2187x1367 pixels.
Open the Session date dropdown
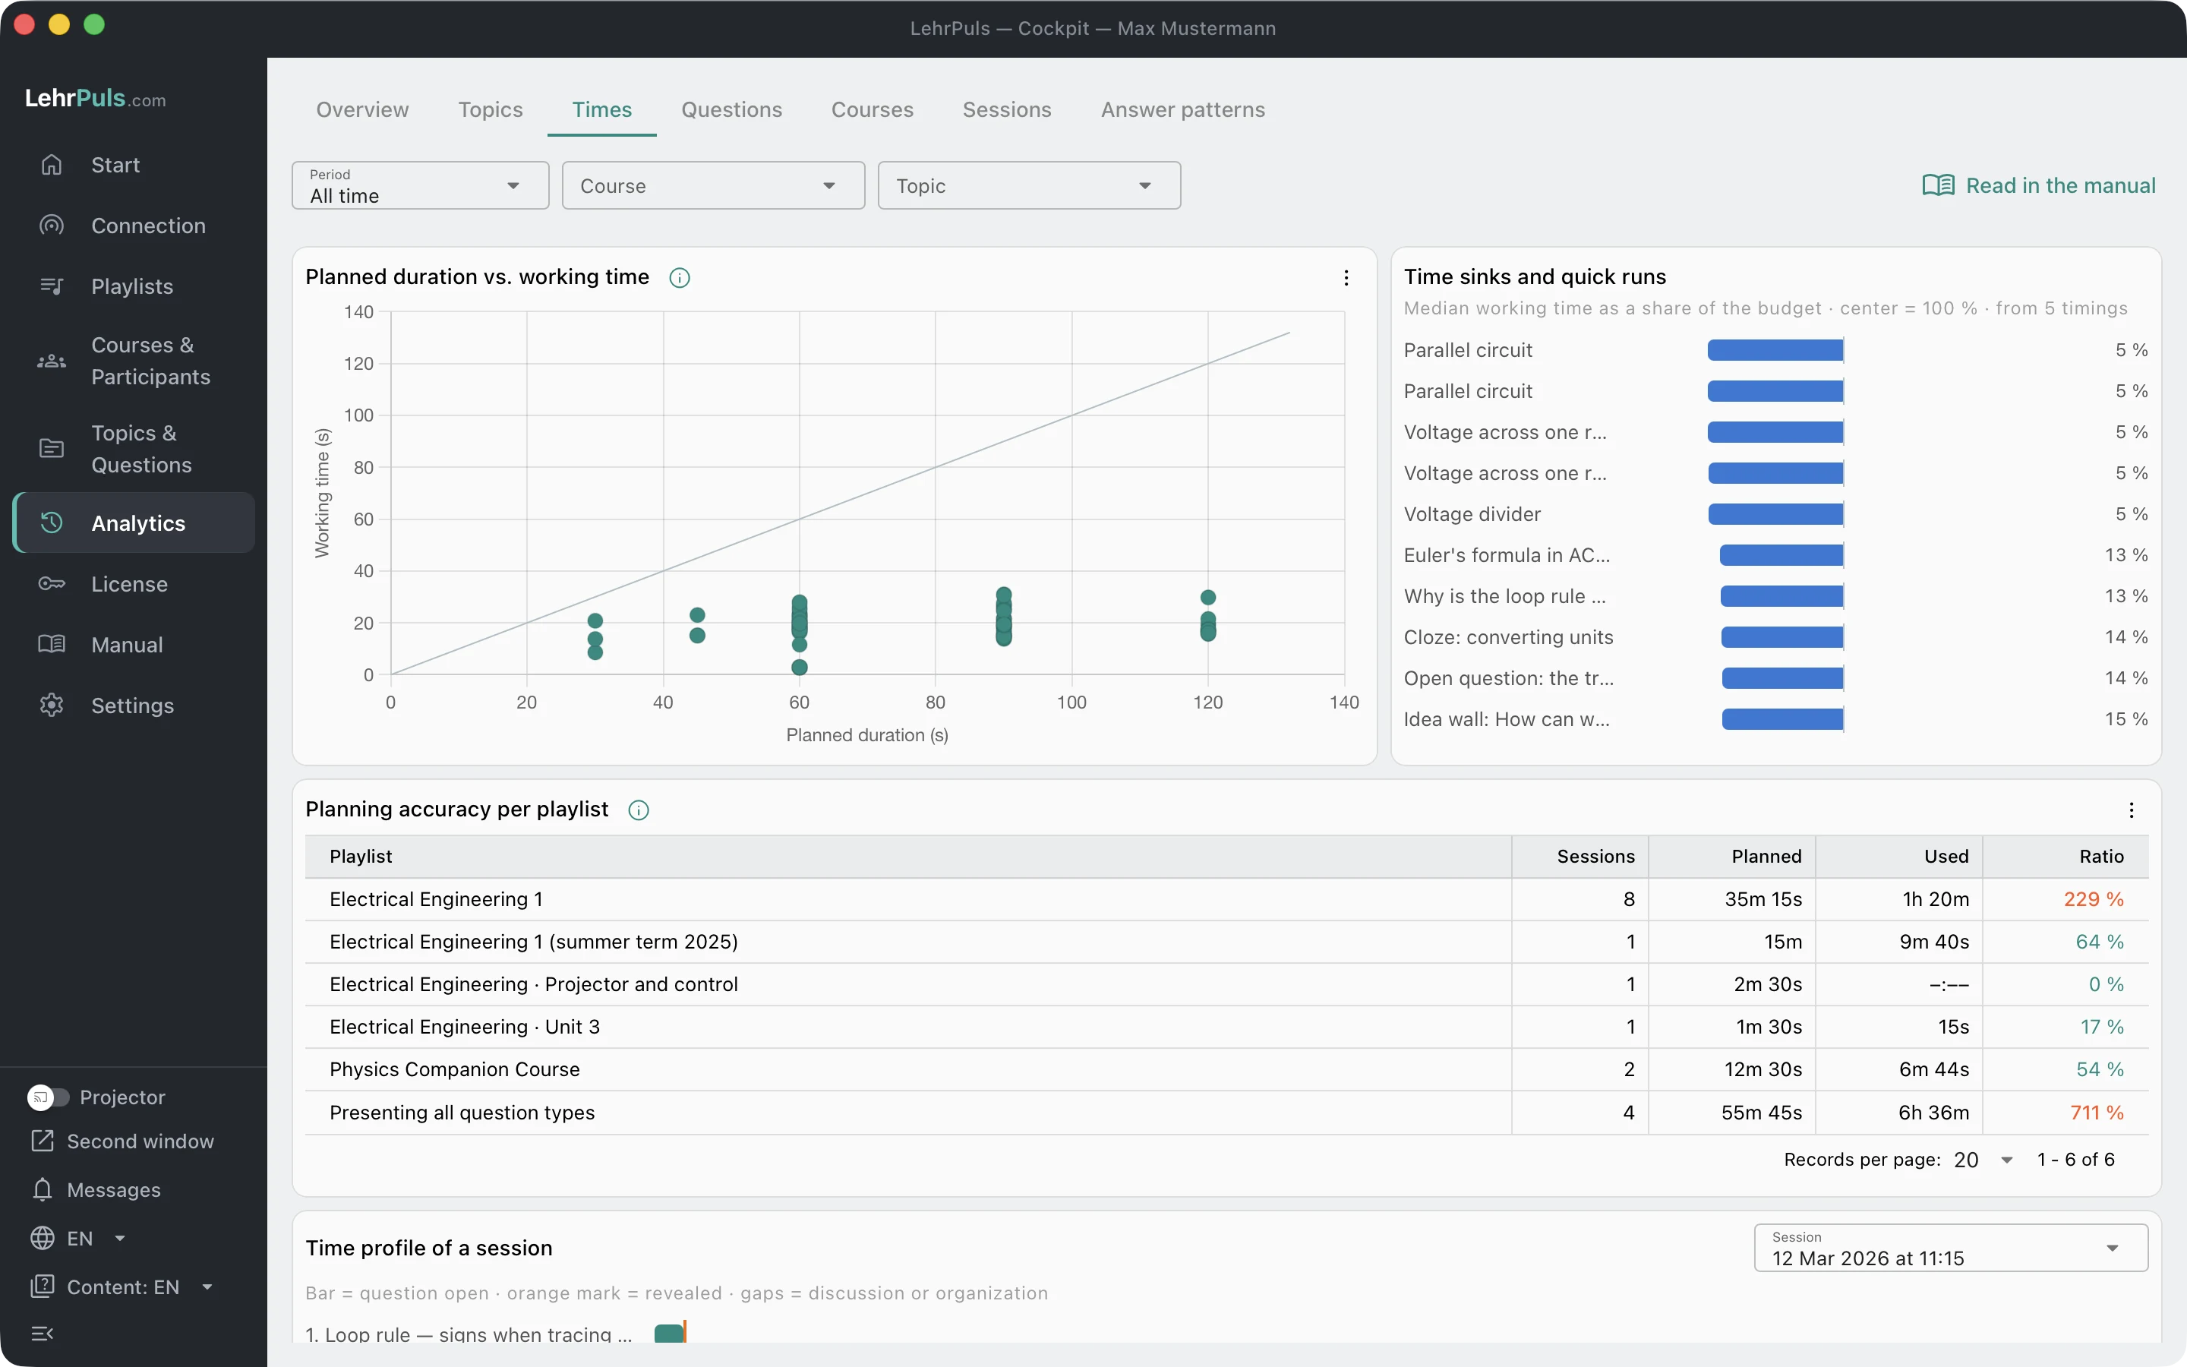(x=1950, y=1248)
